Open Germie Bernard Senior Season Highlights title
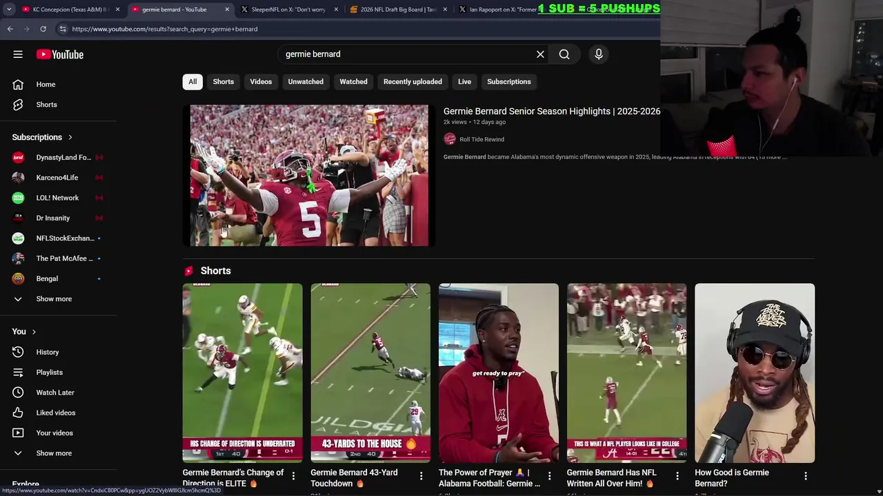The width and height of the screenshot is (883, 496). click(552, 111)
